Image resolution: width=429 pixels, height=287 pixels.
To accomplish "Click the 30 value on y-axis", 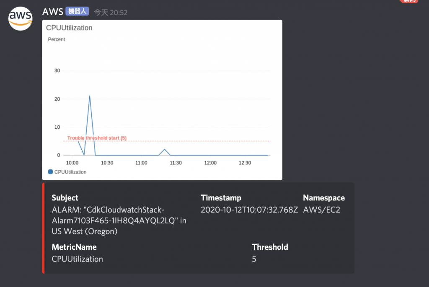I will pyautogui.click(x=57, y=71).
